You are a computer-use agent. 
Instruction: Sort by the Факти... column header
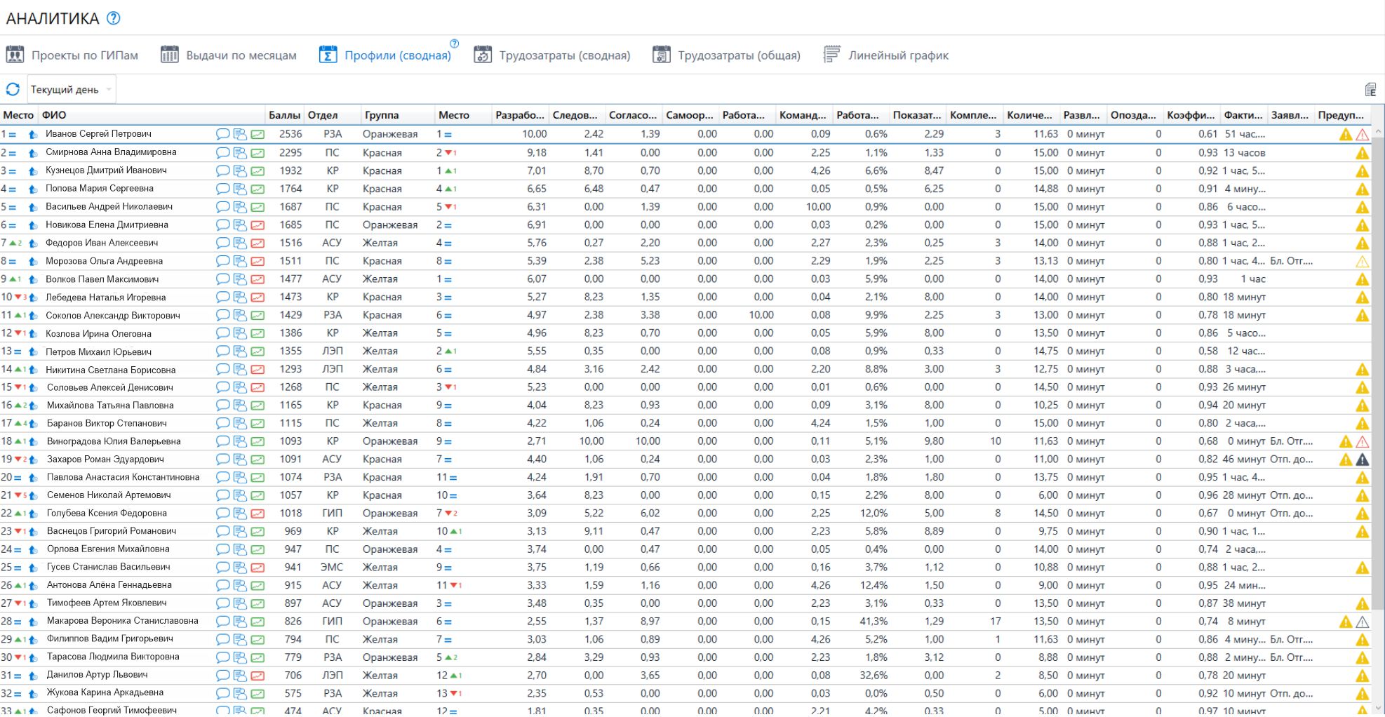pyautogui.click(x=1243, y=115)
